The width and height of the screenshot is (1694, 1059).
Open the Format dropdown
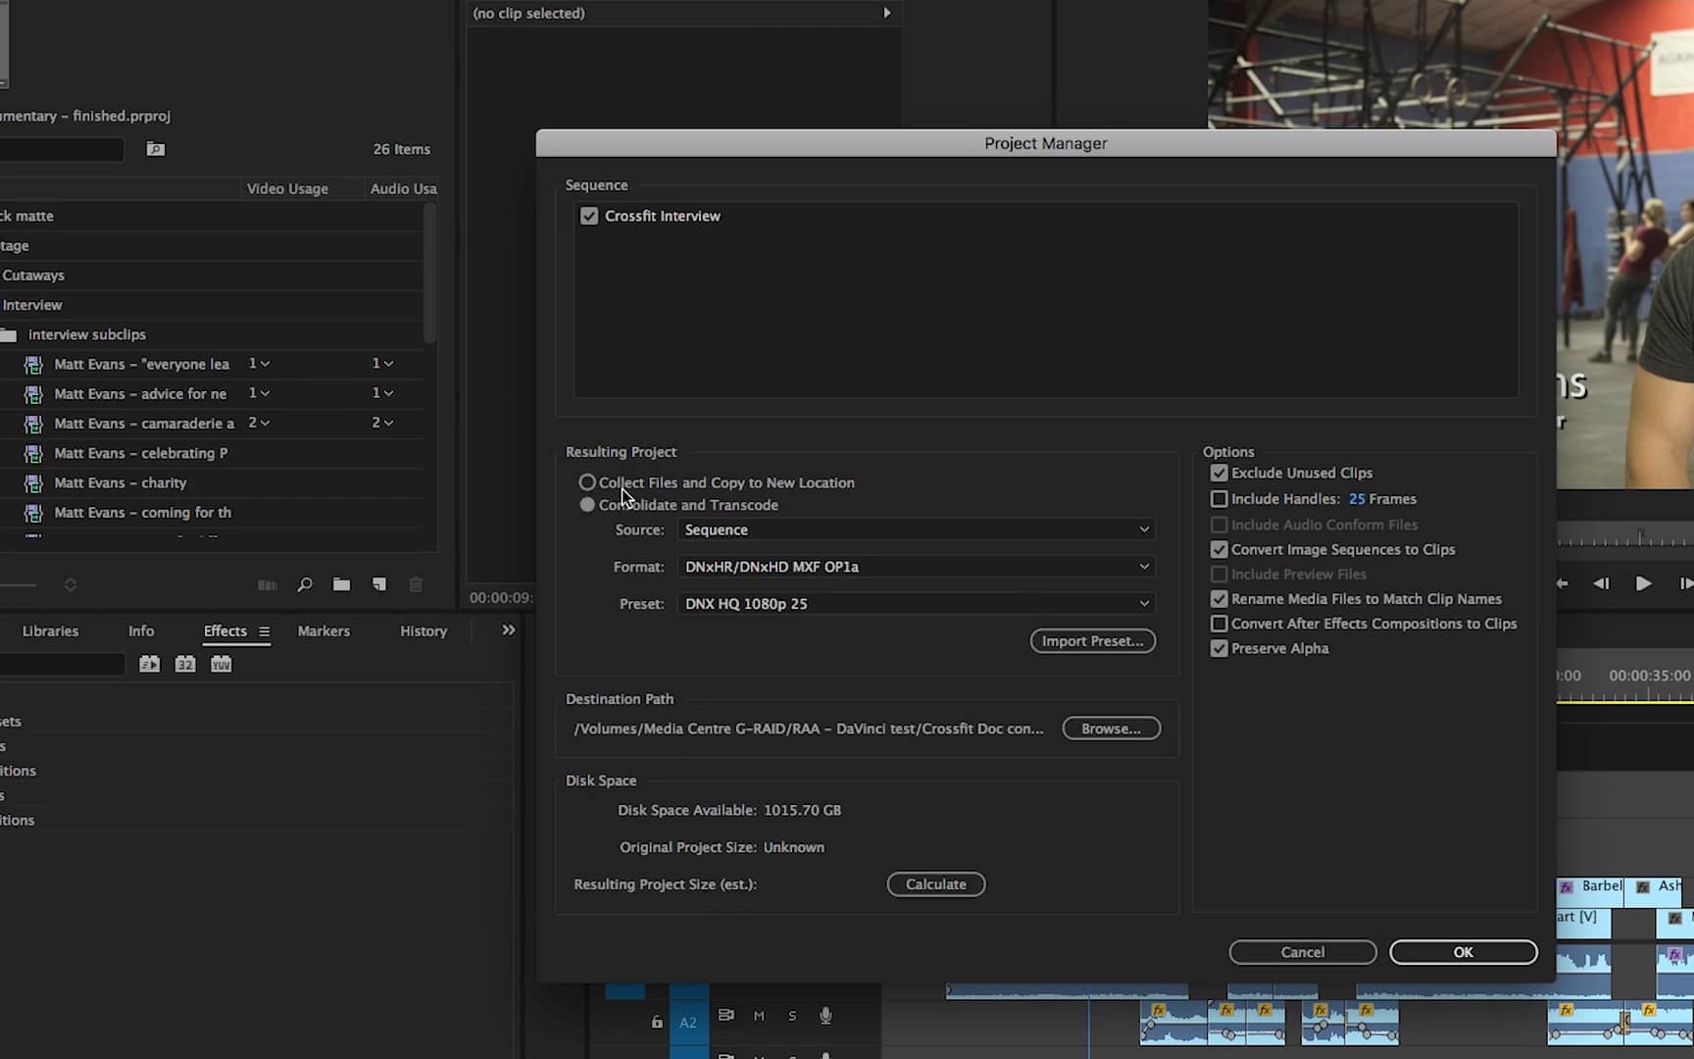pyautogui.click(x=914, y=567)
